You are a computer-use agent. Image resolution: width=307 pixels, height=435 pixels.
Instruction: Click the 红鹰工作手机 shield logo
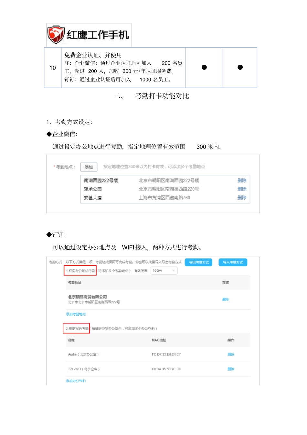pos(56,35)
